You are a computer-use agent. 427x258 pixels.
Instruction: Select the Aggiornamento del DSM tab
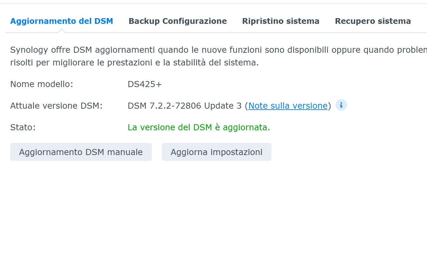(x=62, y=21)
